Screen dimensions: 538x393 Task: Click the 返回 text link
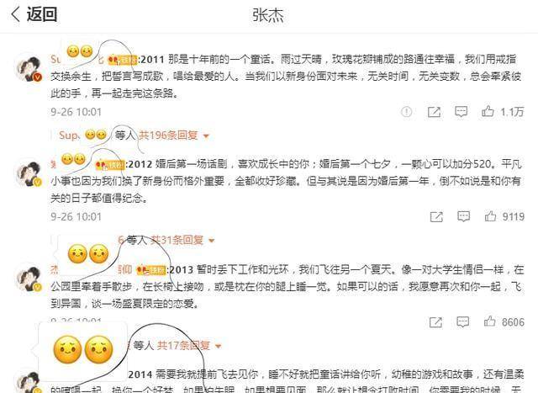(42, 15)
